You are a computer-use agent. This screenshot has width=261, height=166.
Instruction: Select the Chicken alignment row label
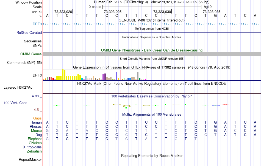(35, 143)
